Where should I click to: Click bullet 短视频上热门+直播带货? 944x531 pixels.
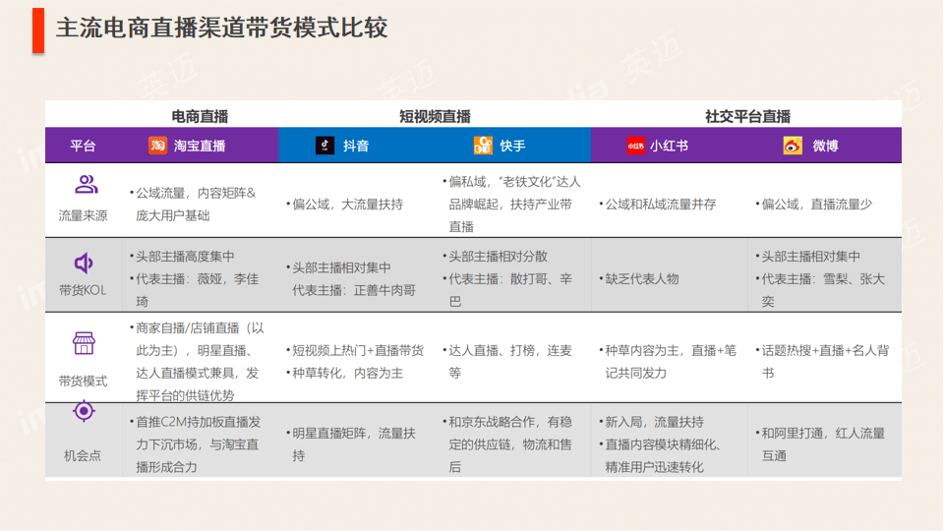[x=355, y=350]
